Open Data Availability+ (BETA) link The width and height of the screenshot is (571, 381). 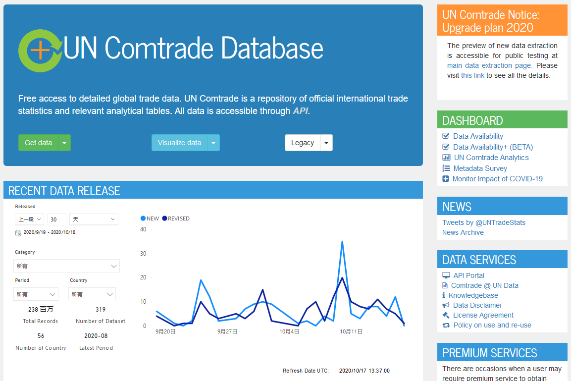(x=493, y=147)
